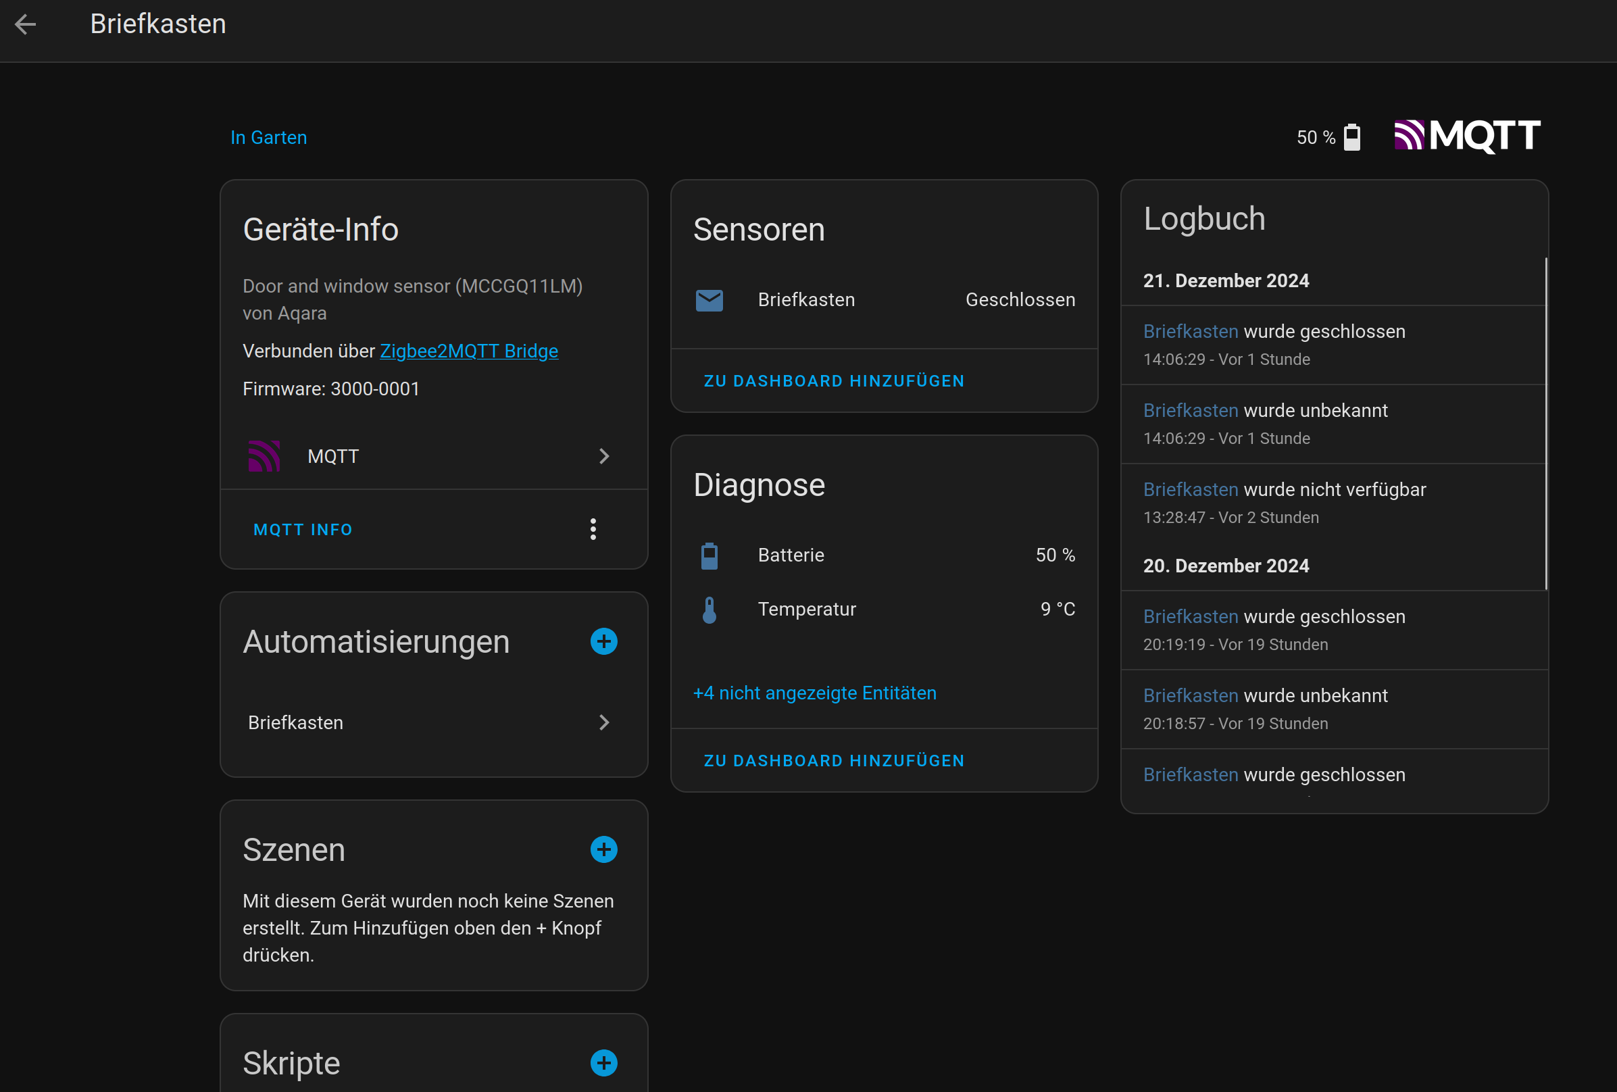1617x1092 pixels.
Task: Go back using the arrow icon
Action: [26, 25]
